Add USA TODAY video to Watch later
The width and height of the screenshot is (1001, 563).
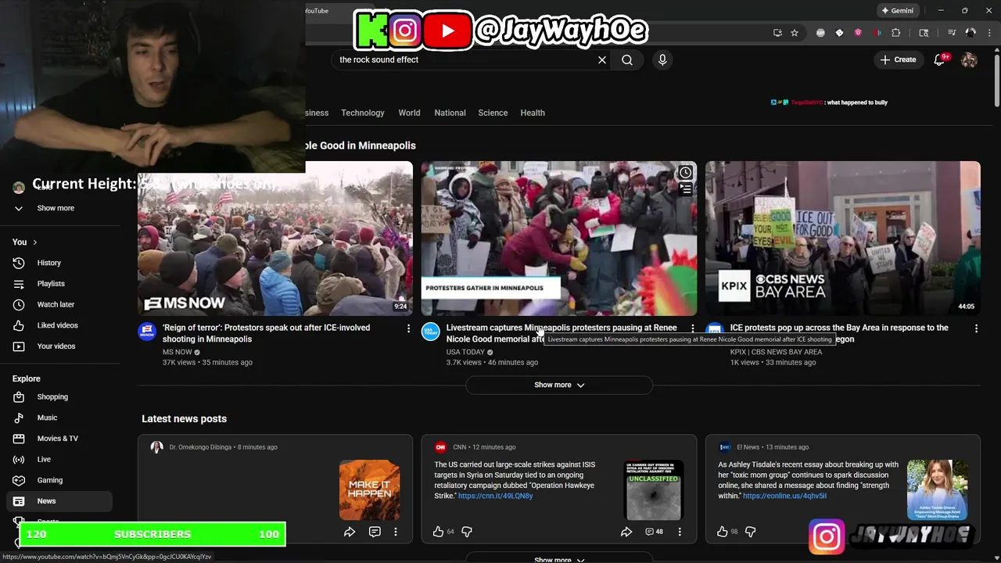[685, 173]
